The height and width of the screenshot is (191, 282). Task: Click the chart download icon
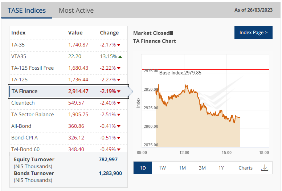pos(265,168)
